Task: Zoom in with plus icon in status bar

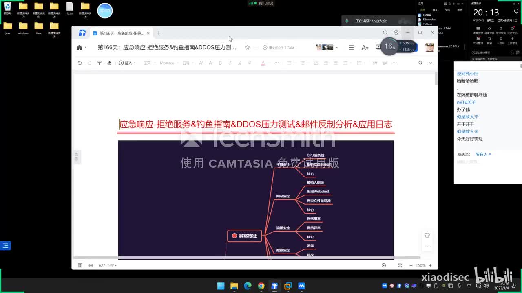Action: (x=431, y=265)
